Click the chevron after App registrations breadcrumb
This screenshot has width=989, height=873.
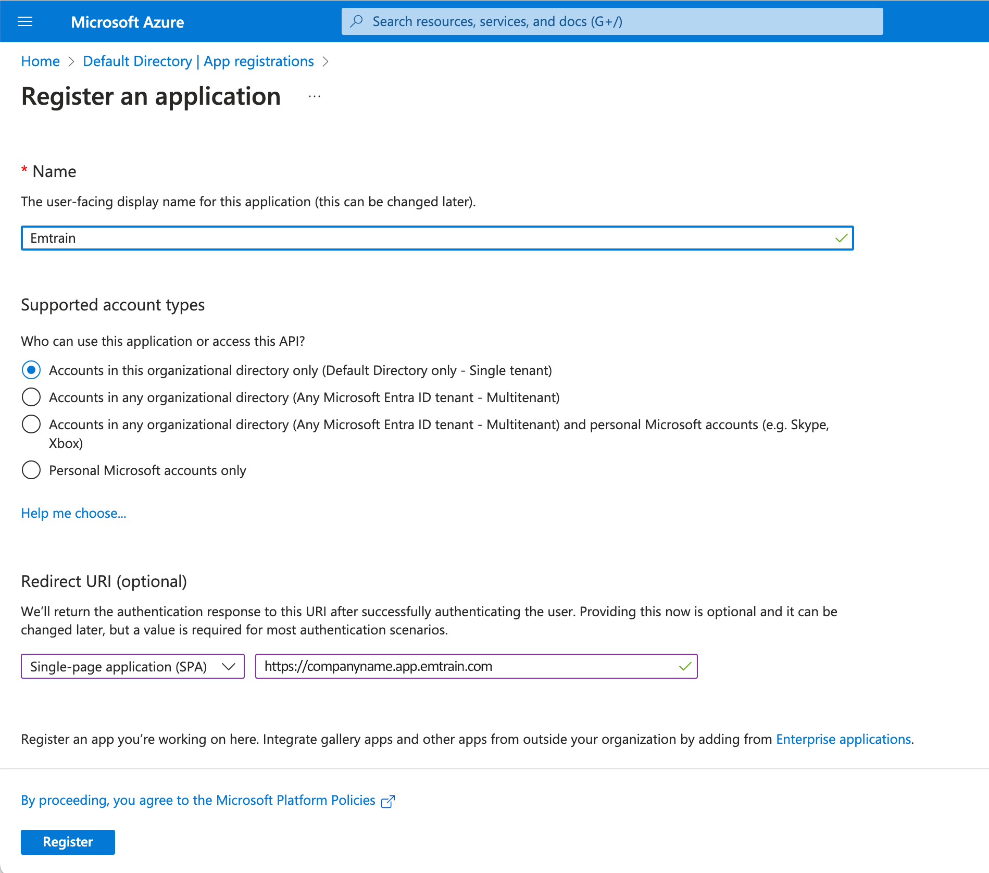pos(327,61)
